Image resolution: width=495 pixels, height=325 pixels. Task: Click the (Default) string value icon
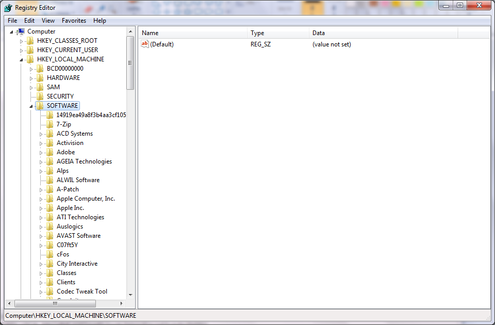[x=145, y=44]
